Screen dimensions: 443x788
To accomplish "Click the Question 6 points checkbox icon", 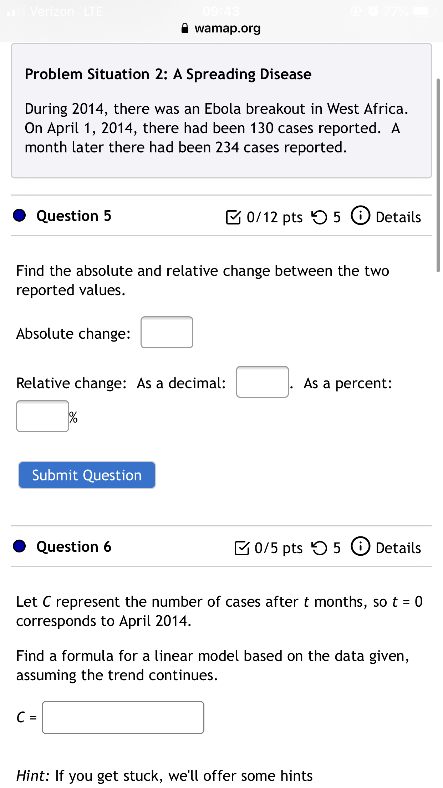I will 242,548.
